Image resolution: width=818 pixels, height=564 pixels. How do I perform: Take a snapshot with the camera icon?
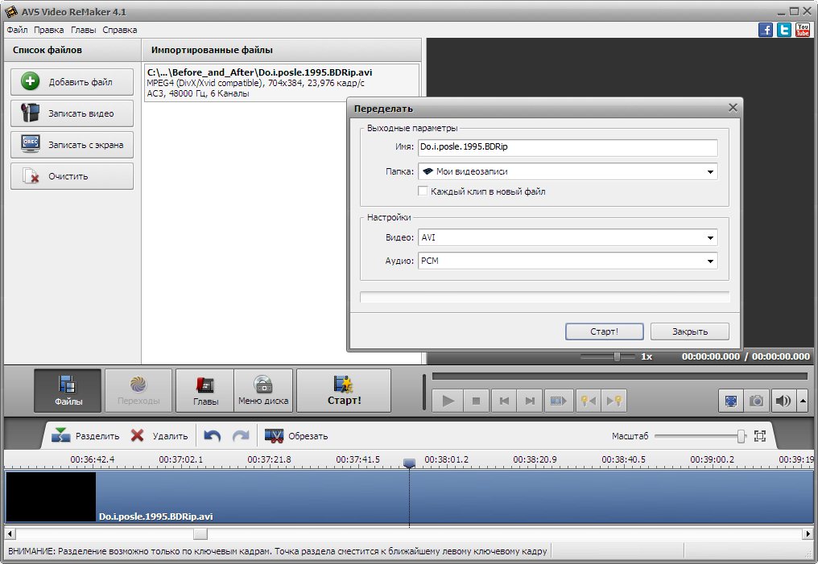pos(756,401)
